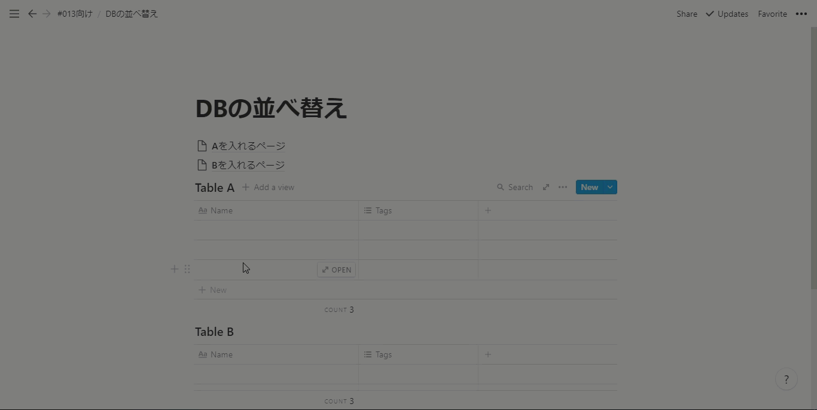Click the DBの並べ替え breadcrumb
Viewport: 817px width, 410px height.
click(132, 14)
